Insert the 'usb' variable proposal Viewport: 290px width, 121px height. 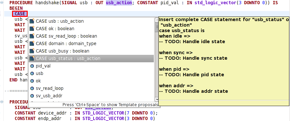91,73
